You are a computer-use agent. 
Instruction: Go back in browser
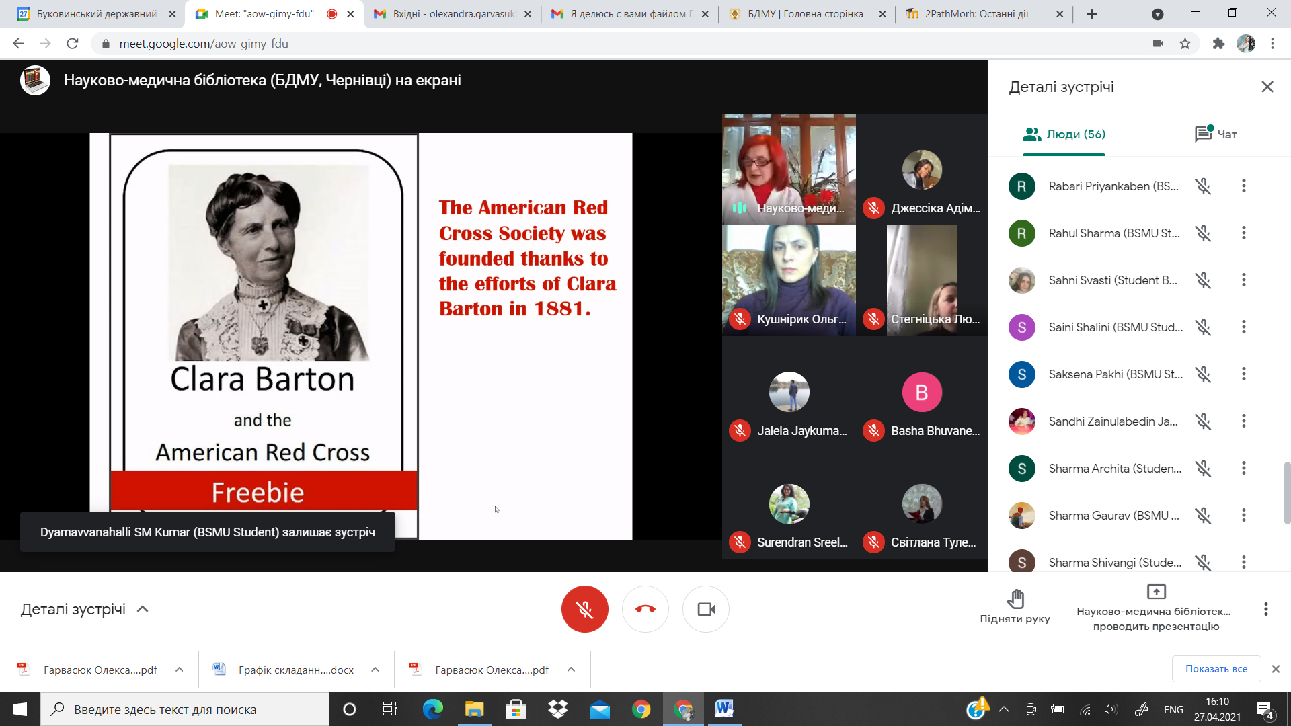click(18, 44)
